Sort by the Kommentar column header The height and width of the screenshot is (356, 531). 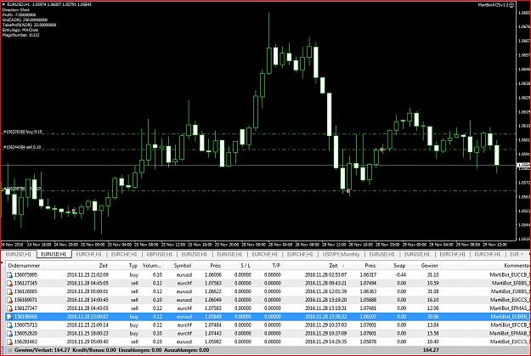517,266
